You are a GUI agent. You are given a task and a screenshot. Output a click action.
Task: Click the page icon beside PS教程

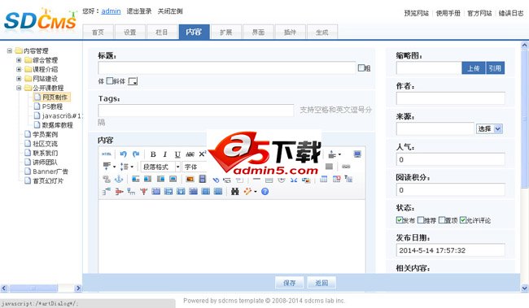point(37,106)
